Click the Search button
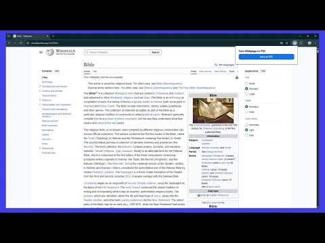 (x=156, y=52)
